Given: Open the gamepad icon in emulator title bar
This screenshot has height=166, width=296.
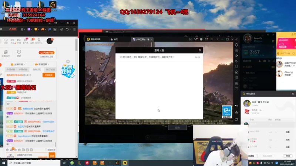Looking at the screenshot, I should [191, 39].
